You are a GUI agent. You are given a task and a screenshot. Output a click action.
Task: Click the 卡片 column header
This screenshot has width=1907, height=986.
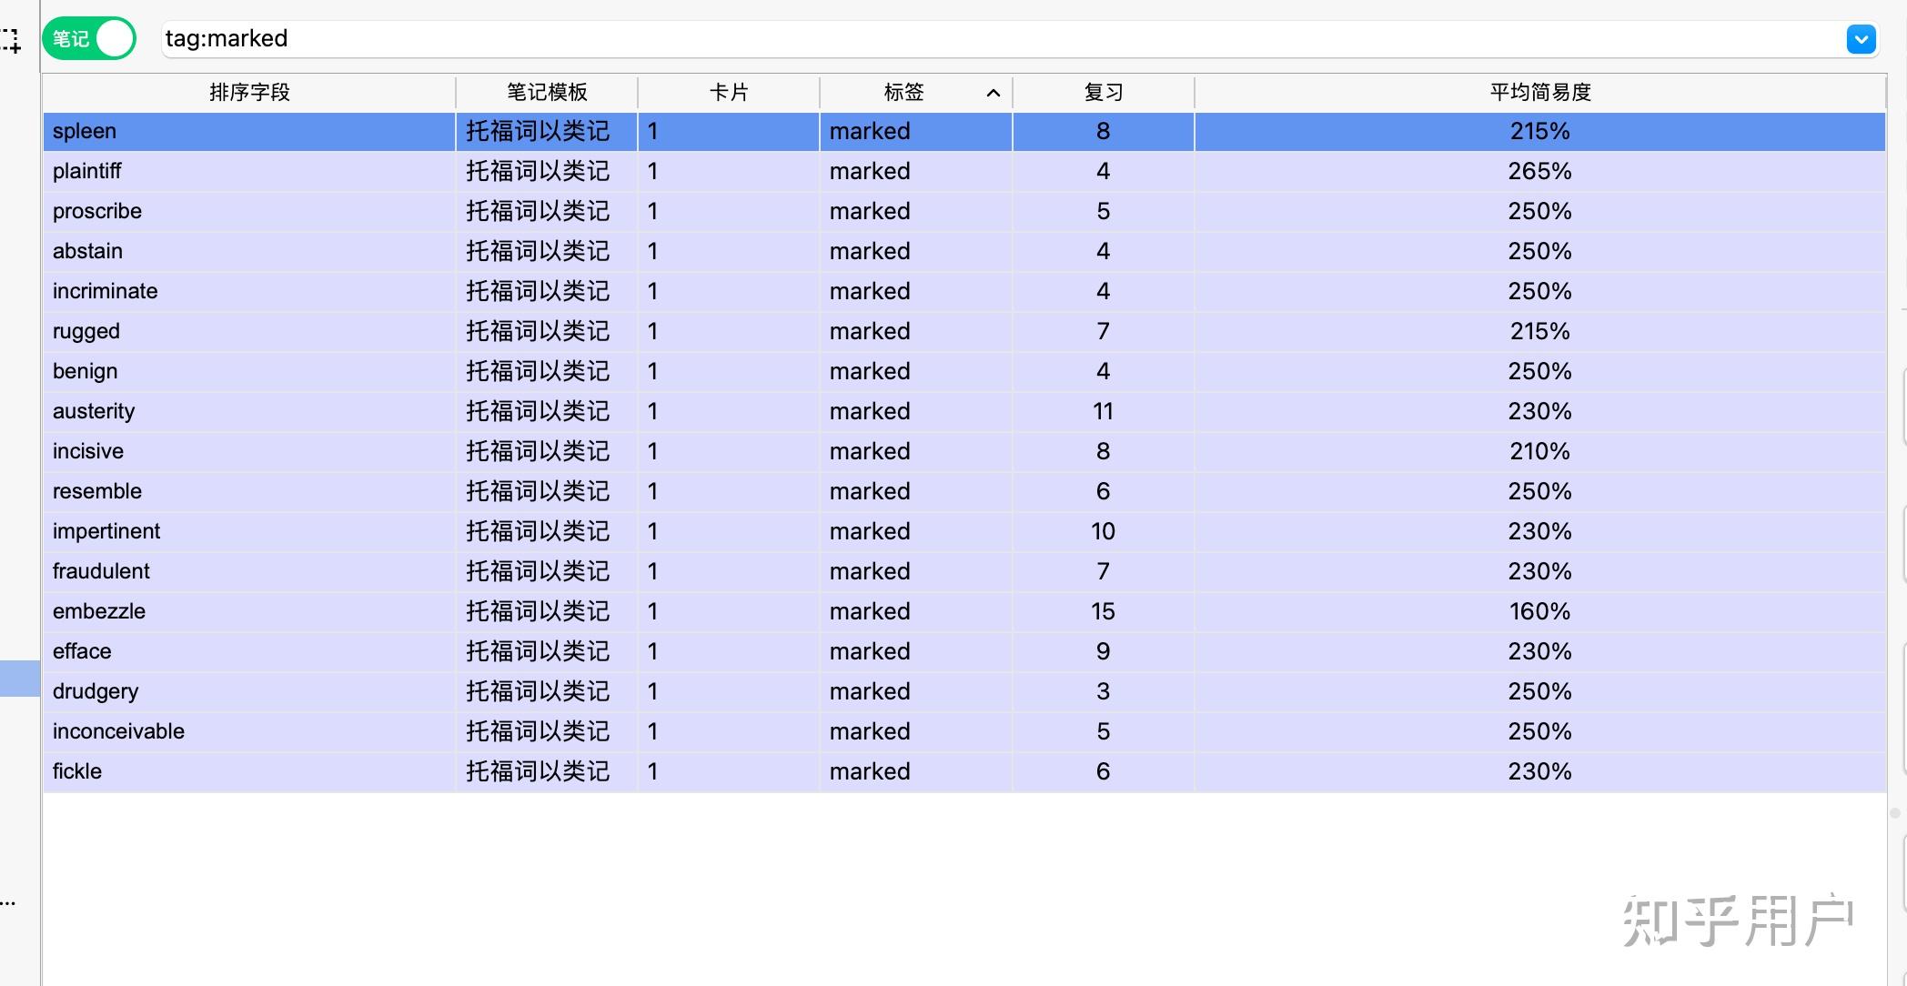coord(728,92)
